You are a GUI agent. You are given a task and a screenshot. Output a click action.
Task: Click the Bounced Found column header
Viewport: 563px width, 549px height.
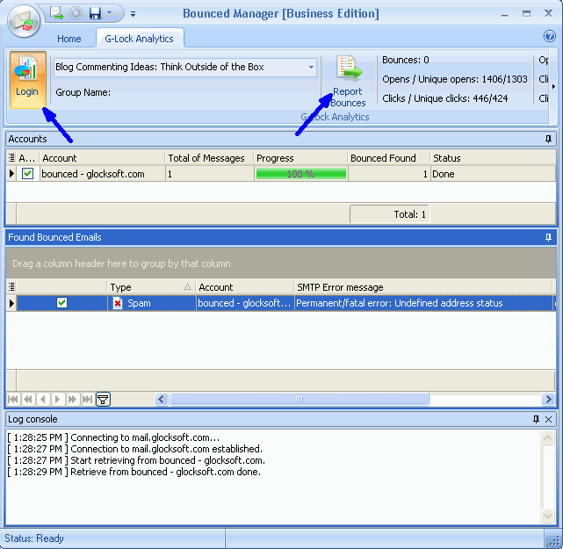(x=389, y=158)
